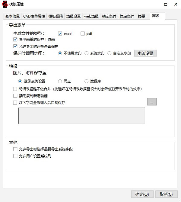Click inside the auto-save fields text box

point(81,116)
